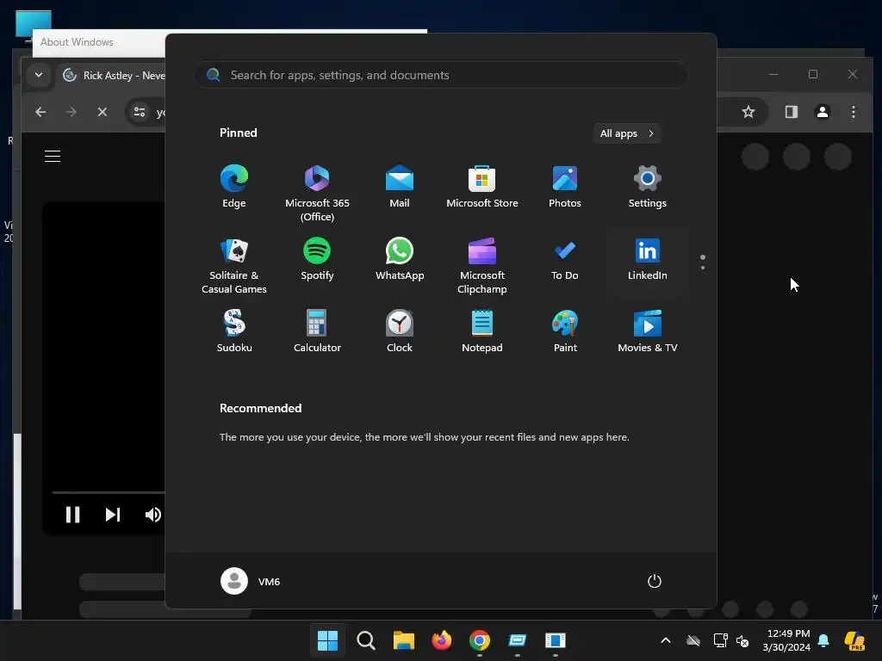Open the notification bell
Image resolution: width=882 pixels, height=661 pixels.
tap(823, 640)
